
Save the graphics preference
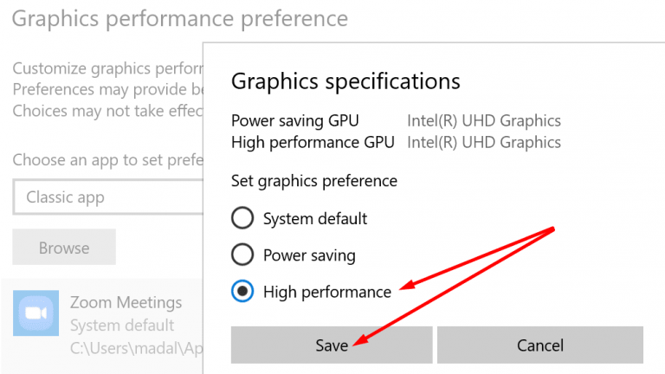click(x=332, y=345)
